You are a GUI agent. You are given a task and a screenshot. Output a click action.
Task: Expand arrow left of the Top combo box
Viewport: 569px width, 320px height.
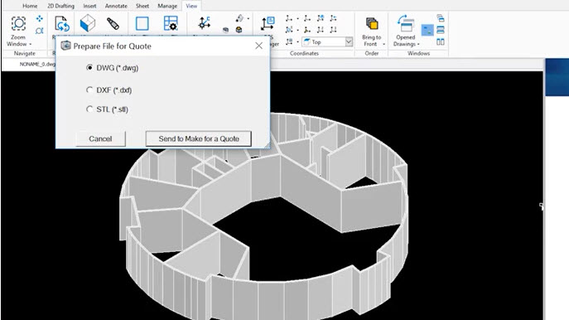click(x=297, y=41)
